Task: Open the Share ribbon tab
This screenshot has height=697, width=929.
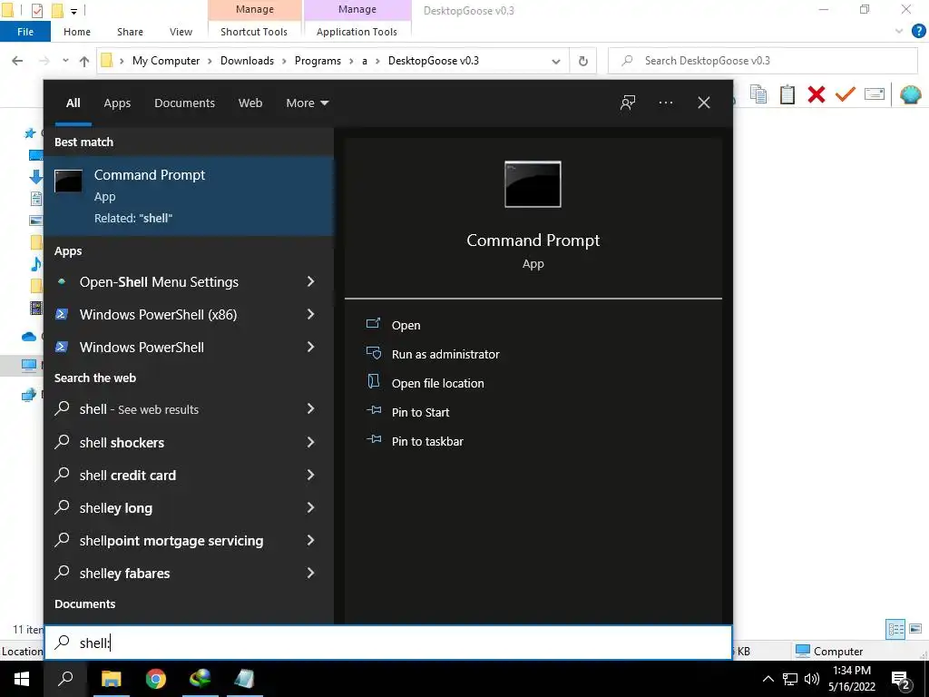Action: tap(130, 32)
